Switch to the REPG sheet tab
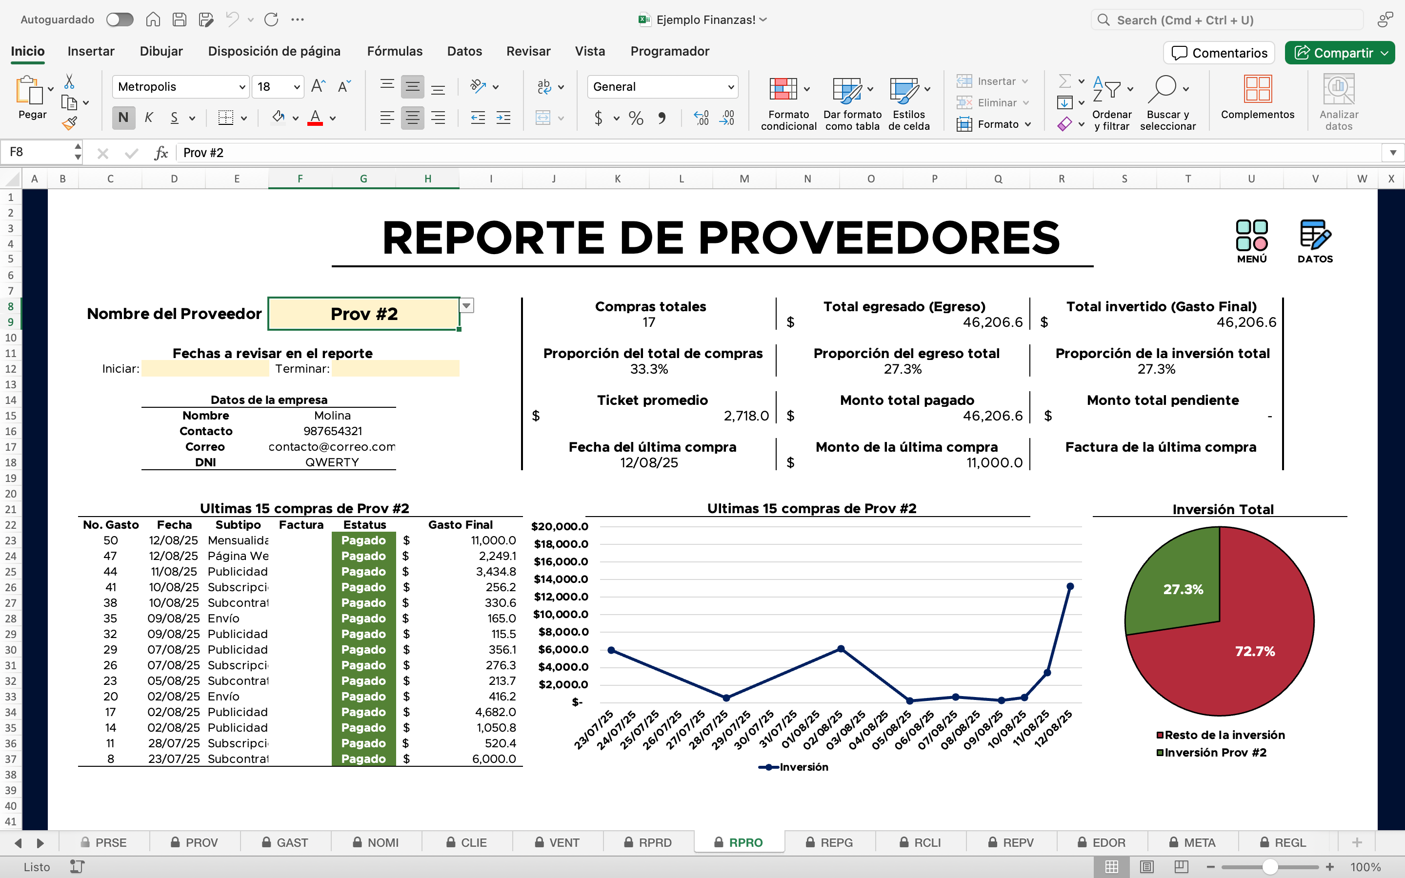Viewport: 1405px width, 878px height. 830,842
